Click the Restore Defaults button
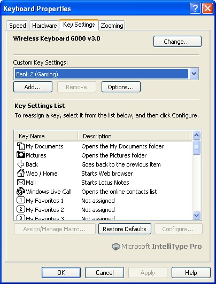 click(x=125, y=229)
